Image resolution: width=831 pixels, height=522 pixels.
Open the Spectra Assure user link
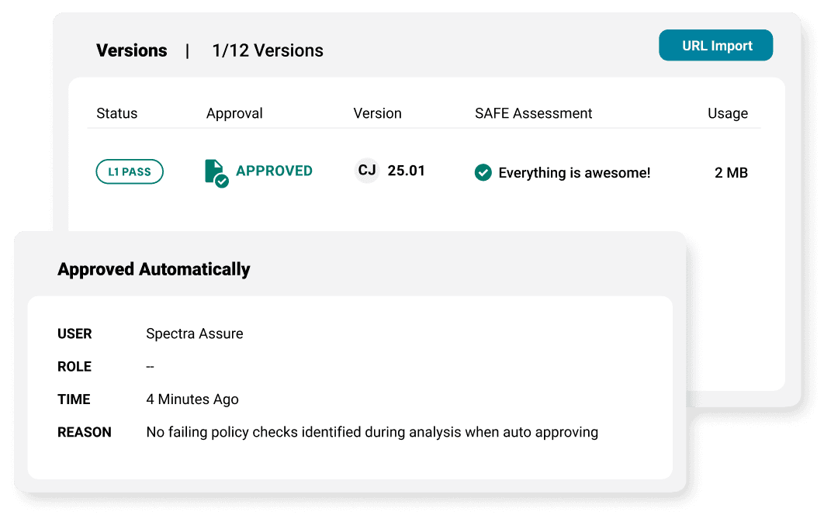[x=194, y=334]
